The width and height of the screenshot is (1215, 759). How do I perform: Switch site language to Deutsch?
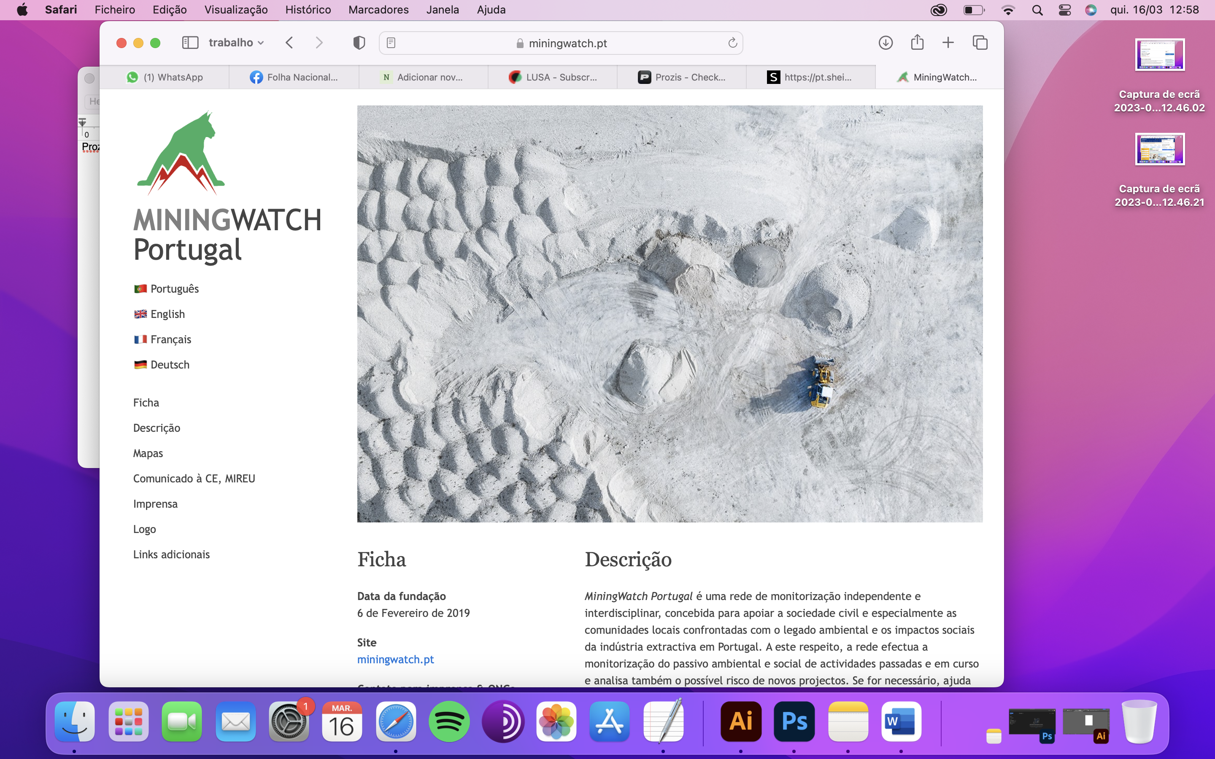162,365
